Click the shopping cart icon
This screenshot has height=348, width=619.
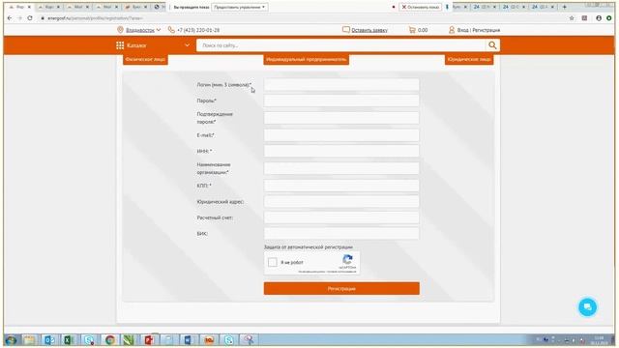(x=412, y=30)
